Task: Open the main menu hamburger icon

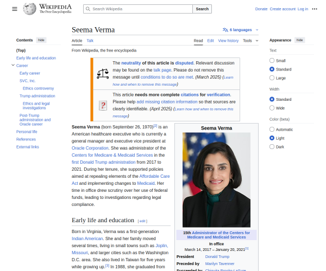Action: [x=15, y=9]
